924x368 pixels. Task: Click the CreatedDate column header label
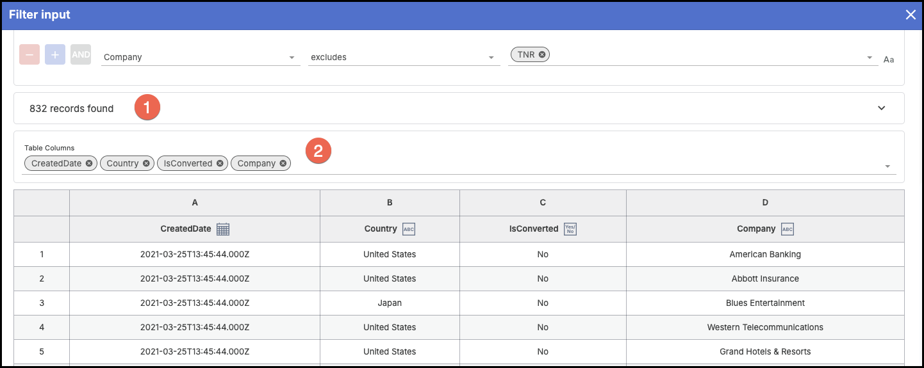coord(186,228)
